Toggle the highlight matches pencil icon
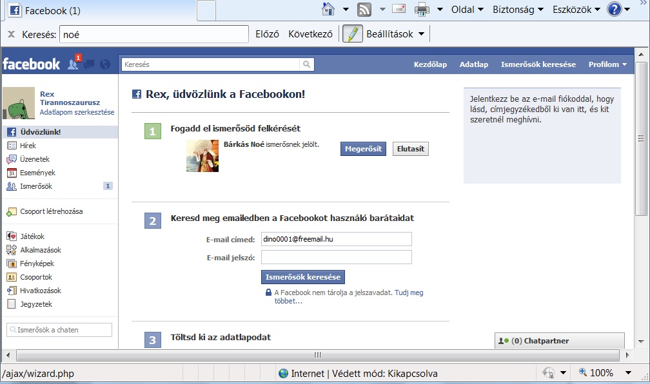Image resolution: width=650 pixels, height=384 pixels. (353, 34)
